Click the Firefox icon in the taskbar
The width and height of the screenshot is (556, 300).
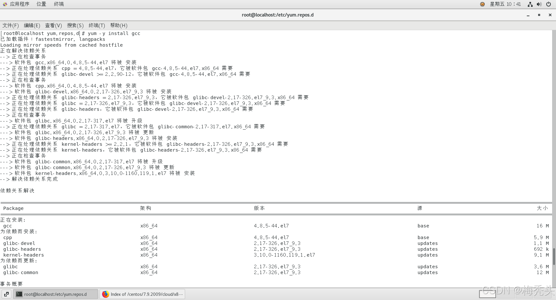pyautogui.click(x=106, y=294)
